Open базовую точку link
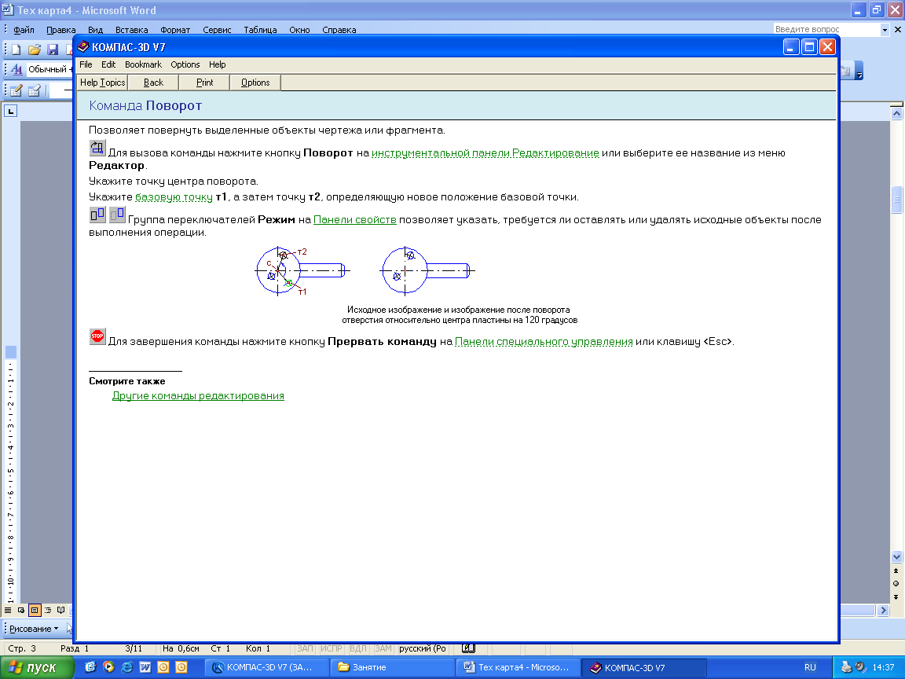Screen dimensions: 905x679 pos(174,197)
